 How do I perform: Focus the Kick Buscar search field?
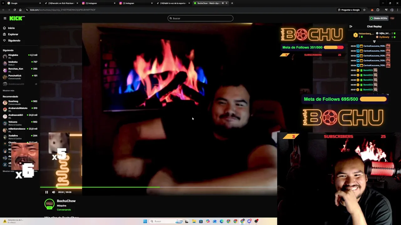(x=200, y=18)
